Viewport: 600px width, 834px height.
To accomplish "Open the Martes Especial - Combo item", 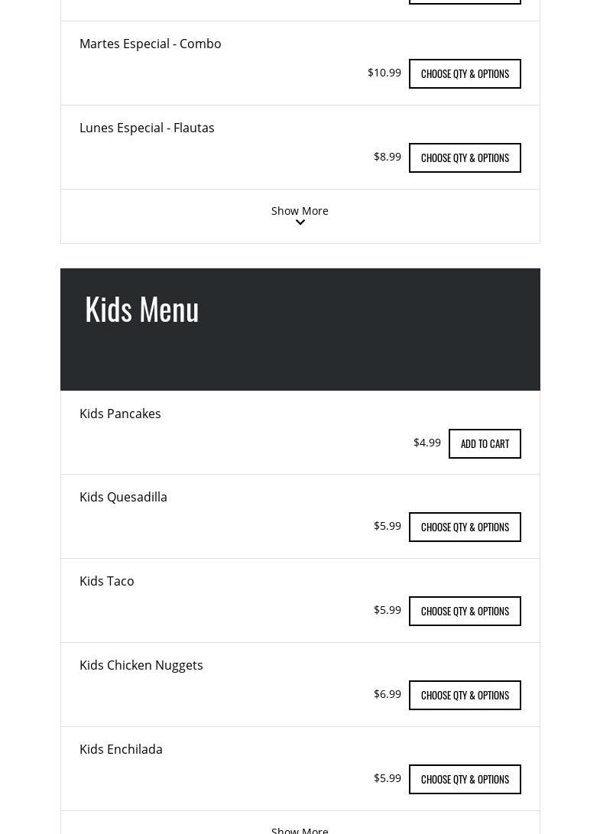I will [x=150, y=44].
